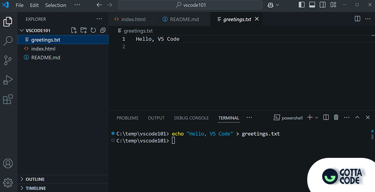Image resolution: width=375 pixels, height=192 pixels.
Task: Open terminal panel more actions
Action: click(346, 117)
